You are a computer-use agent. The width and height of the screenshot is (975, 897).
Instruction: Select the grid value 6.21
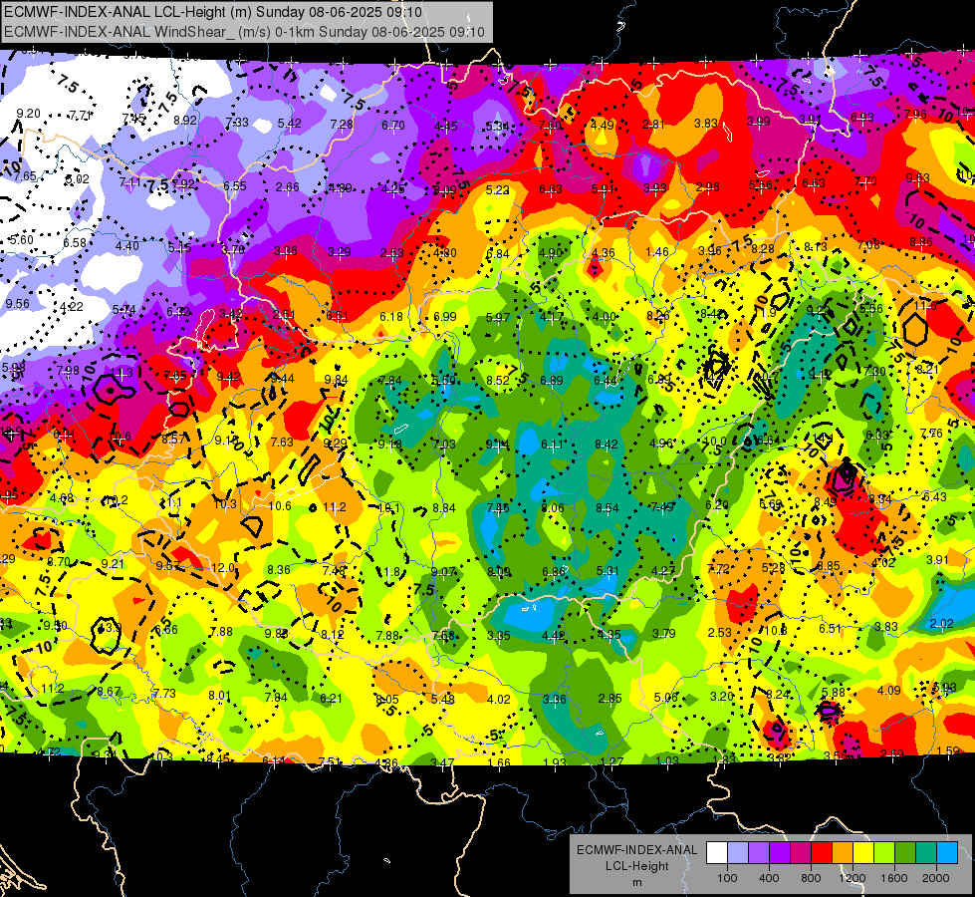pyautogui.click(x=331, y=698)
